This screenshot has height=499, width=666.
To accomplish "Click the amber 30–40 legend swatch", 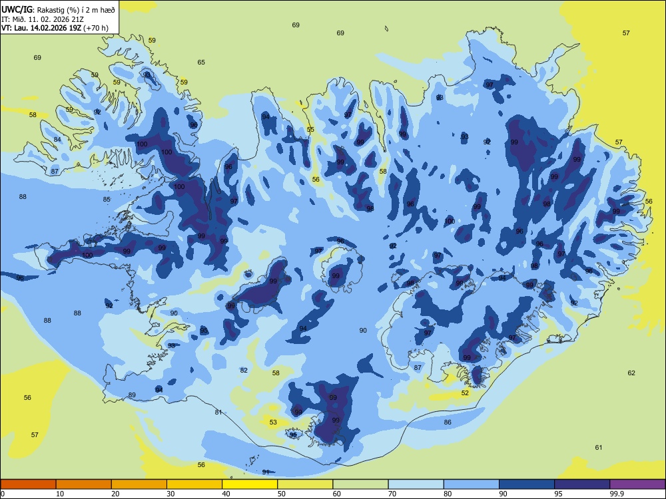I will (194, 484).
